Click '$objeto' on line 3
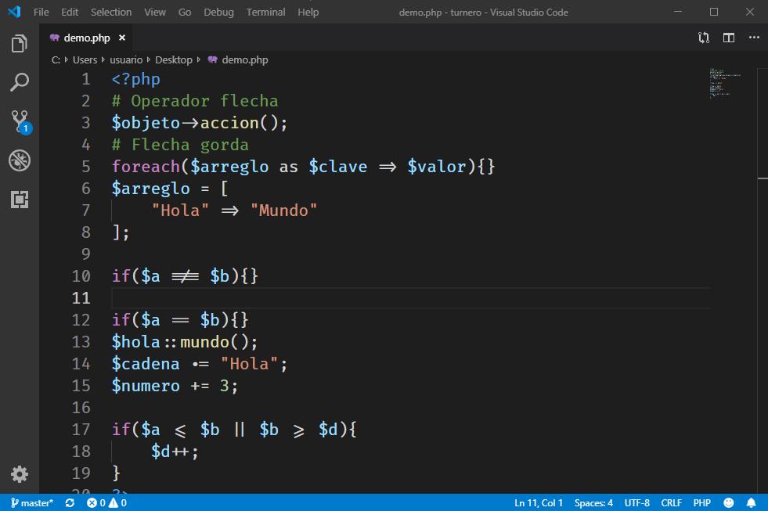768x511 pixels. [146, 123]
